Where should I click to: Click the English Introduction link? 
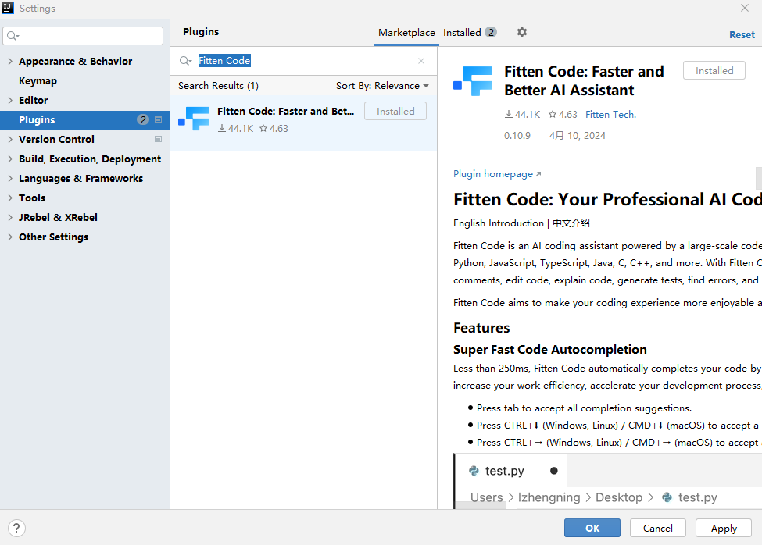click(x=498, y=223)
